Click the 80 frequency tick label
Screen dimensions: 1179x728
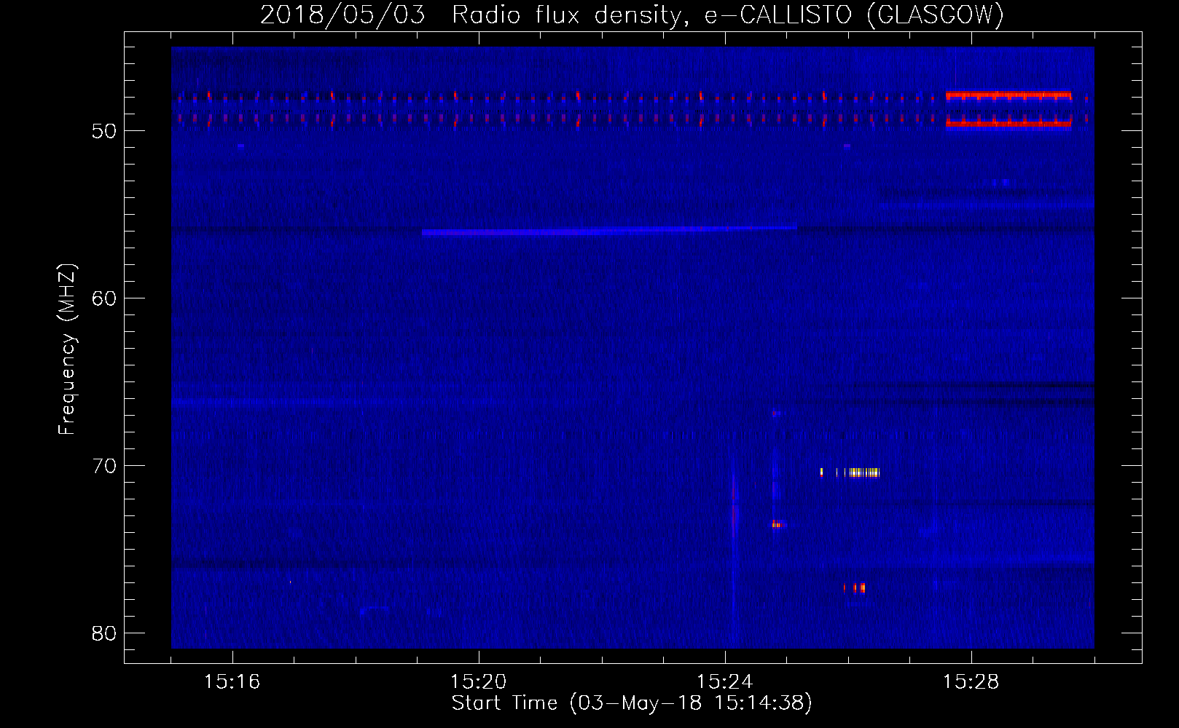(104, 633)
